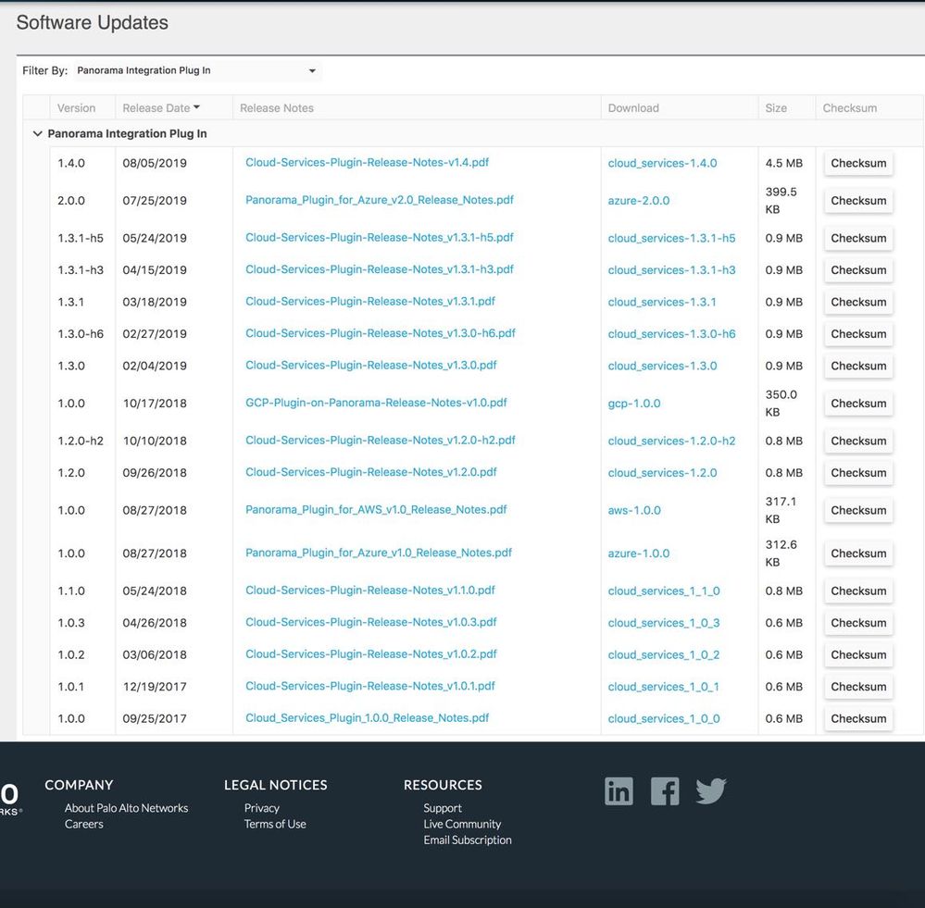Open the Privacy legal notice link
This screenshot has height=908, width=925.
(x=262, y=808)
